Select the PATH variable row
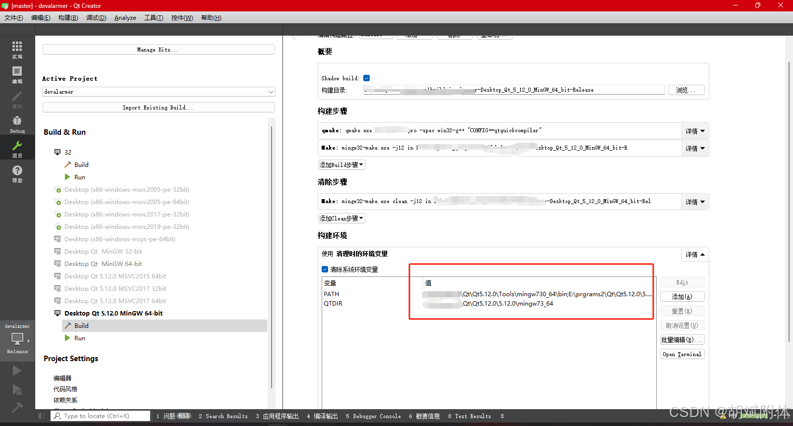 point(489,294)
